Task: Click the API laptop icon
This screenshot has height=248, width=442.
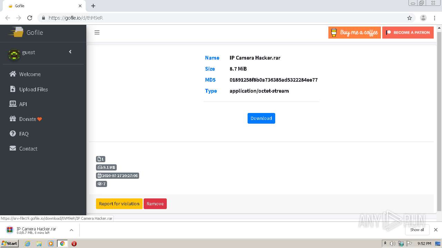Action: click(x=13, y=104)
